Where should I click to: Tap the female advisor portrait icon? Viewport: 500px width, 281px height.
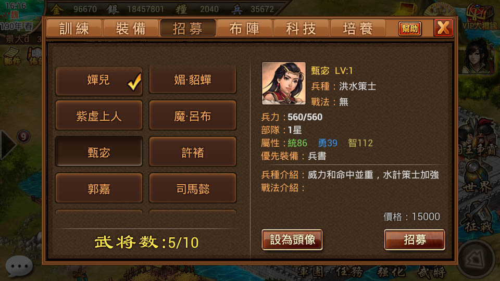(479, 56)
